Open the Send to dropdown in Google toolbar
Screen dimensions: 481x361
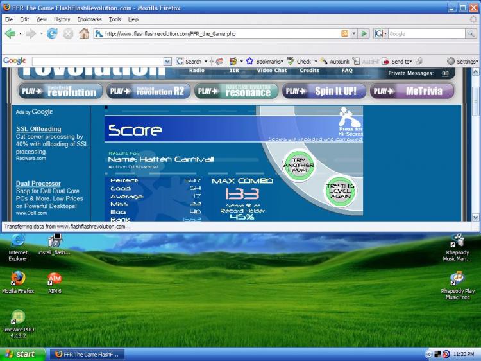(x=399, y=61)
